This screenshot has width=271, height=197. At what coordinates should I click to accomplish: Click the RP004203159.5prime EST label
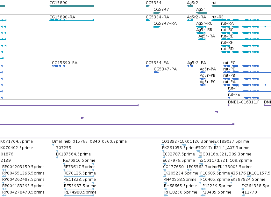(23, 167)
